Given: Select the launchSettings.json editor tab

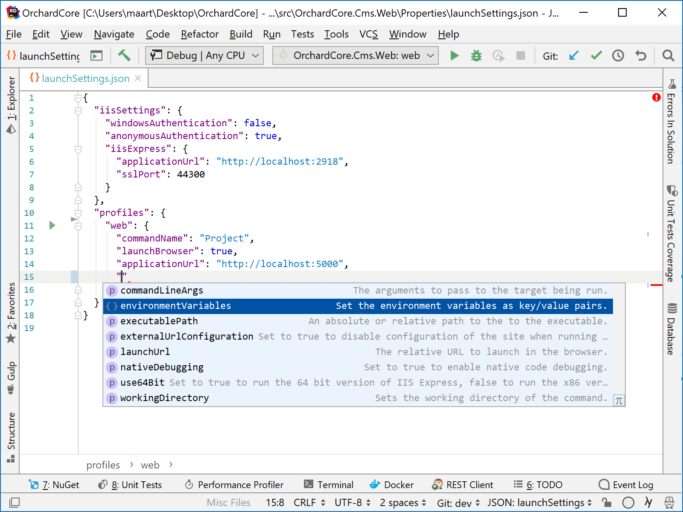Looking at the screenshot, I should click(x=85, y=78).
